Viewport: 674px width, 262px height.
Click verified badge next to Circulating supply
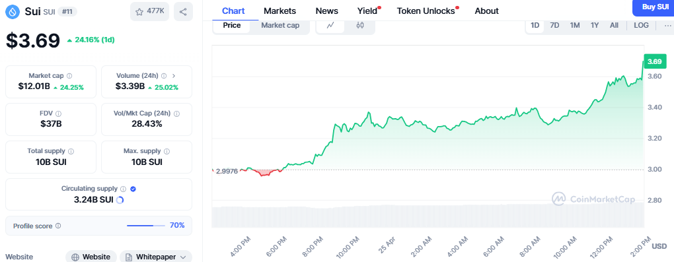point(133,189)
